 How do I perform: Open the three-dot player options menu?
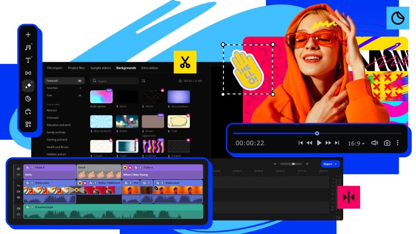click(398, 143)
